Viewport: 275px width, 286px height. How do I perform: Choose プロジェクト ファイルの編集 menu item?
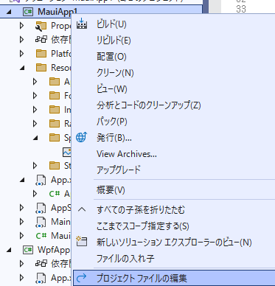[142, 278]
